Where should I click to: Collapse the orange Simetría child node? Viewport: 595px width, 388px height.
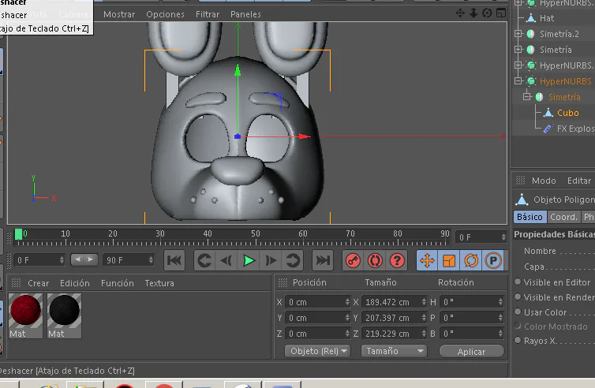526,97
